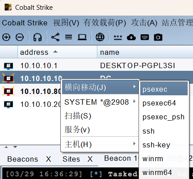Click the disconnect minus icon
193x179 pixels.
tap(20, 37)
